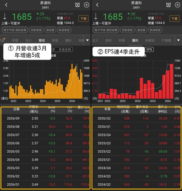Tap 濾波器 tag in right panel
182x191 pixels.
(141, 30)
